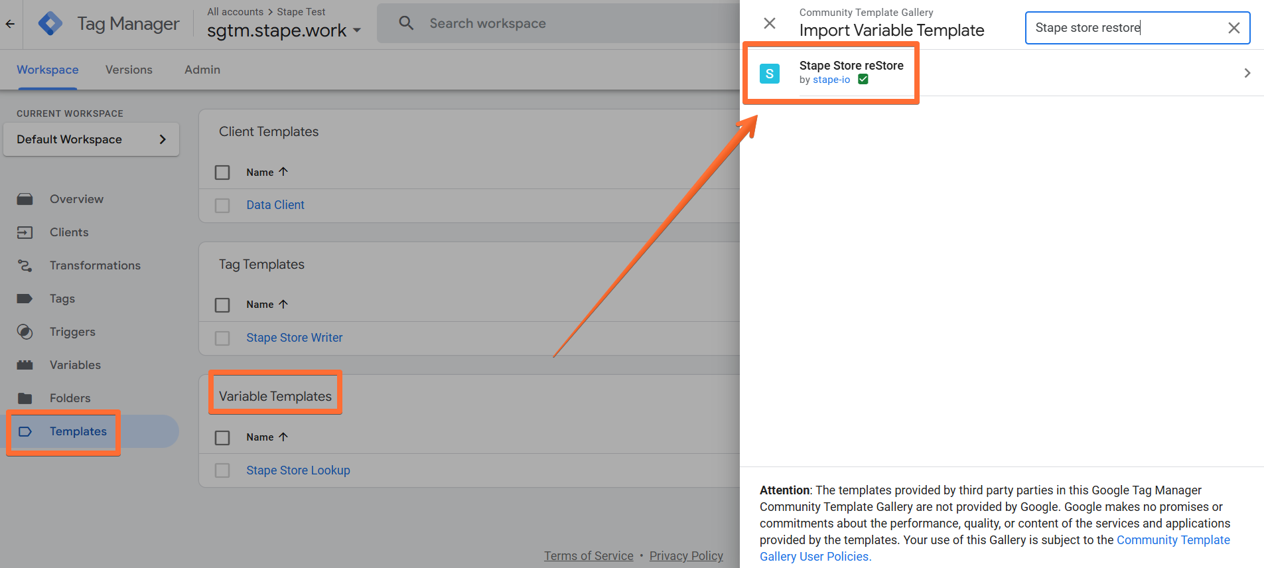Viewport: 1264px width, 568px height.
Task: Tick the Stape Store Lookup checkbox
Action: [222, 470]
